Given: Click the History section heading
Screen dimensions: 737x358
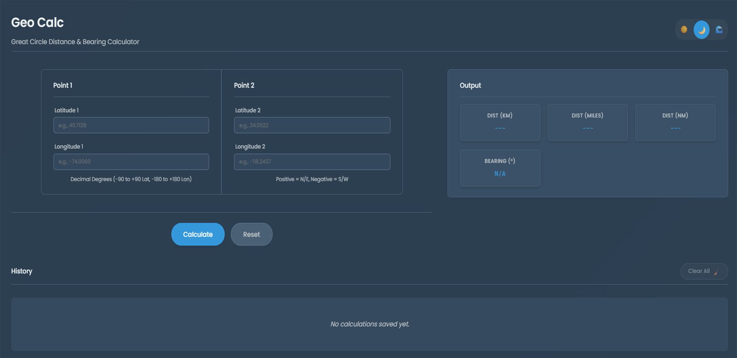Looking at the screenshot, I should click(21, 271).
